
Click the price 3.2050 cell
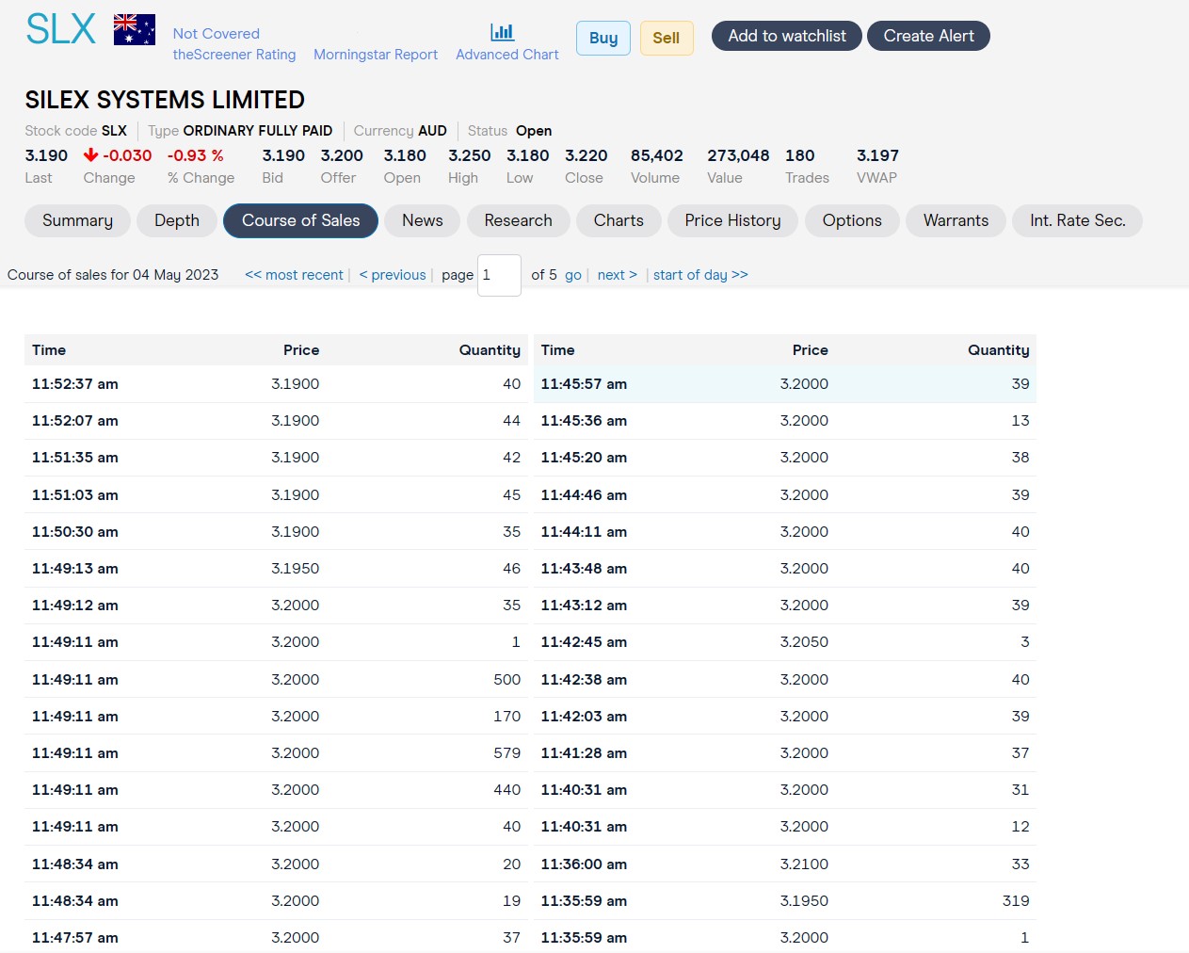tap(804, 642)
